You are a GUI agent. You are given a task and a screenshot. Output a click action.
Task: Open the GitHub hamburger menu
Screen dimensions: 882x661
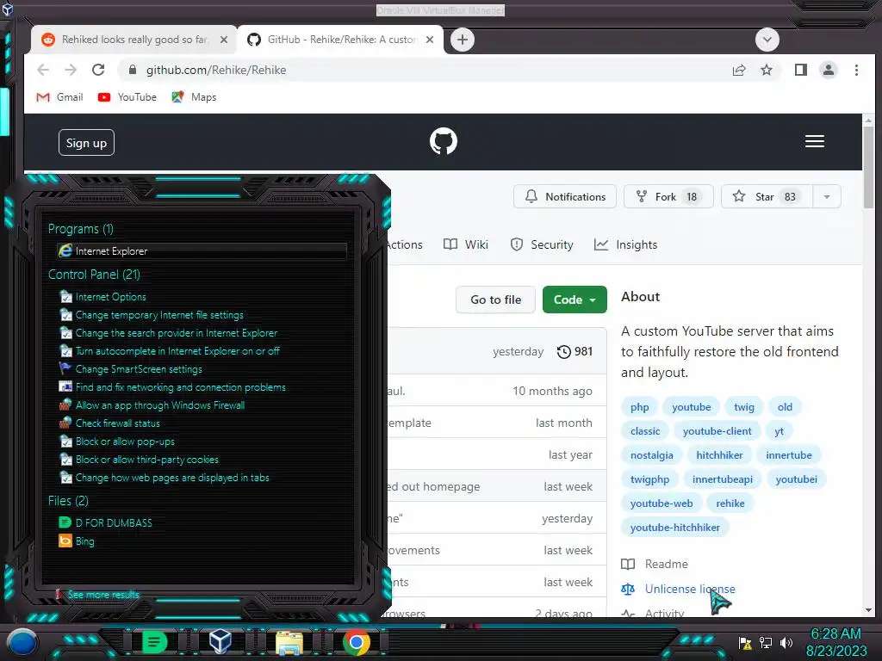point(815,141)
